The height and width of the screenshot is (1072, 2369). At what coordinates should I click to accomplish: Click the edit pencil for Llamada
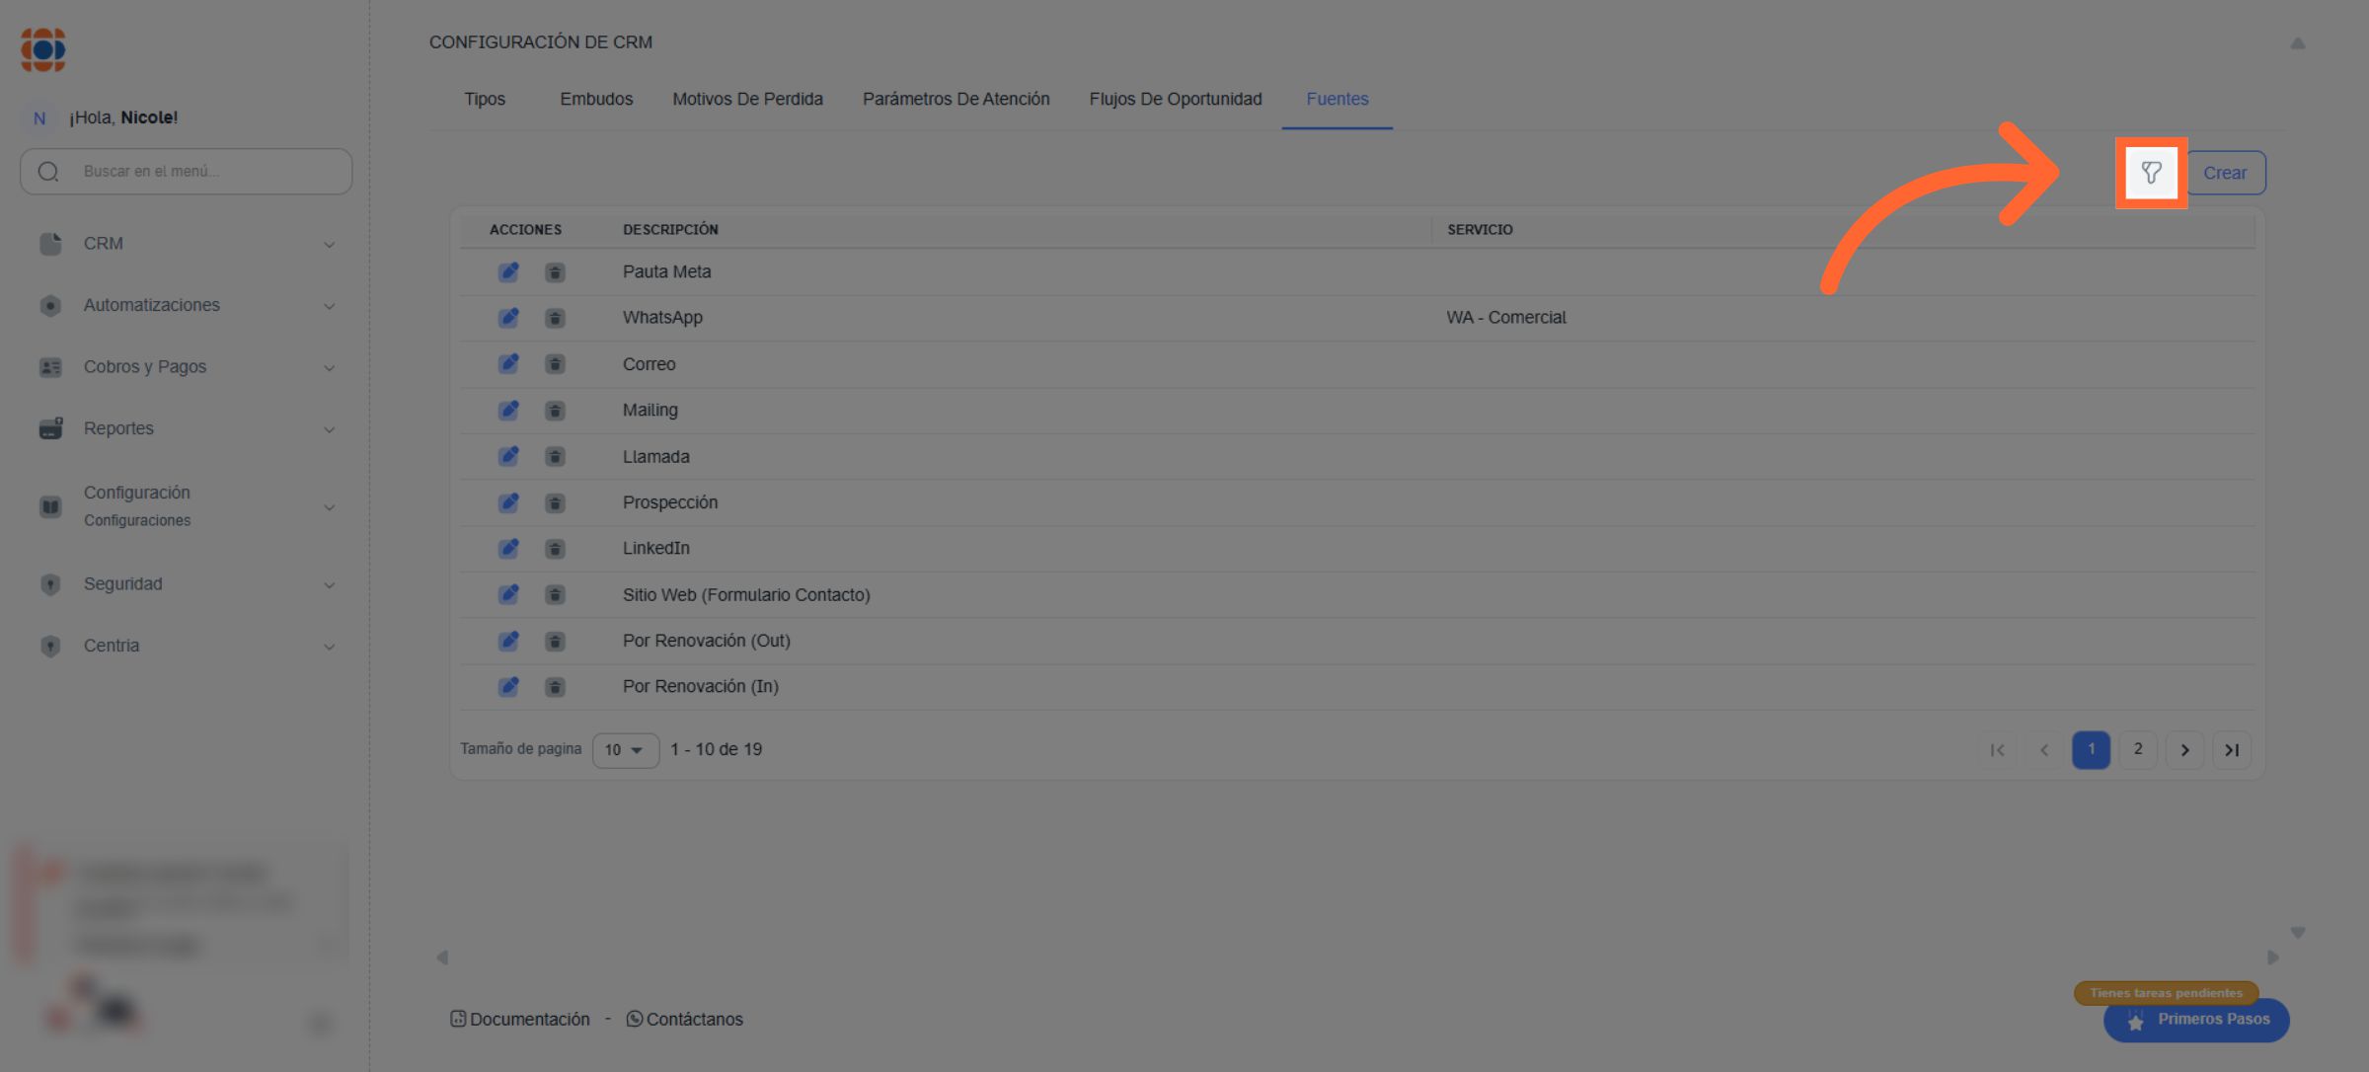pyautogui.click(x=508, y=456)
